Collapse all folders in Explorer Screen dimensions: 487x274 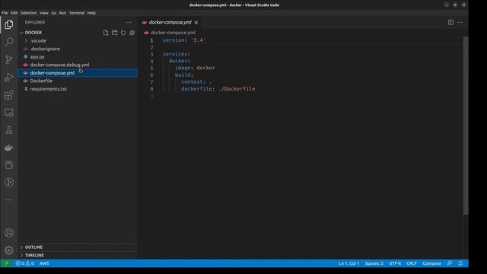[x=132, y=33]
